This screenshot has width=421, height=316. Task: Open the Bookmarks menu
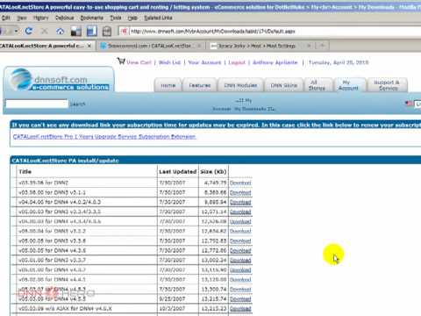[x=92, y=18]
